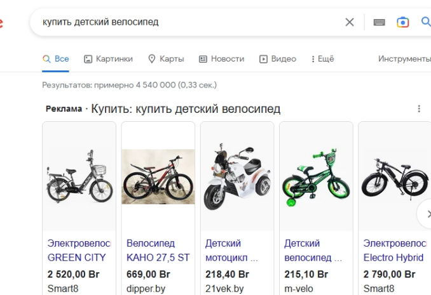Open Электровелосипед Electro Hybrid product link

click(x=394, y=251)
